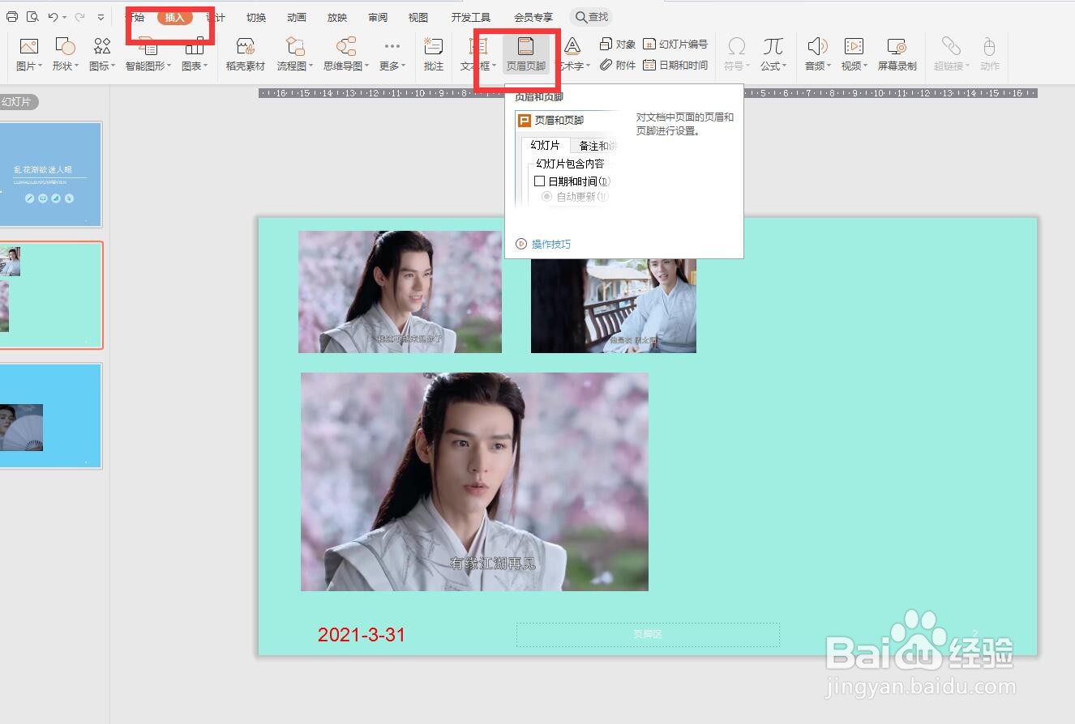Select the first slide thumbnail with title
This screenshot has height=724, width=1075.
[x=50, y=174]
